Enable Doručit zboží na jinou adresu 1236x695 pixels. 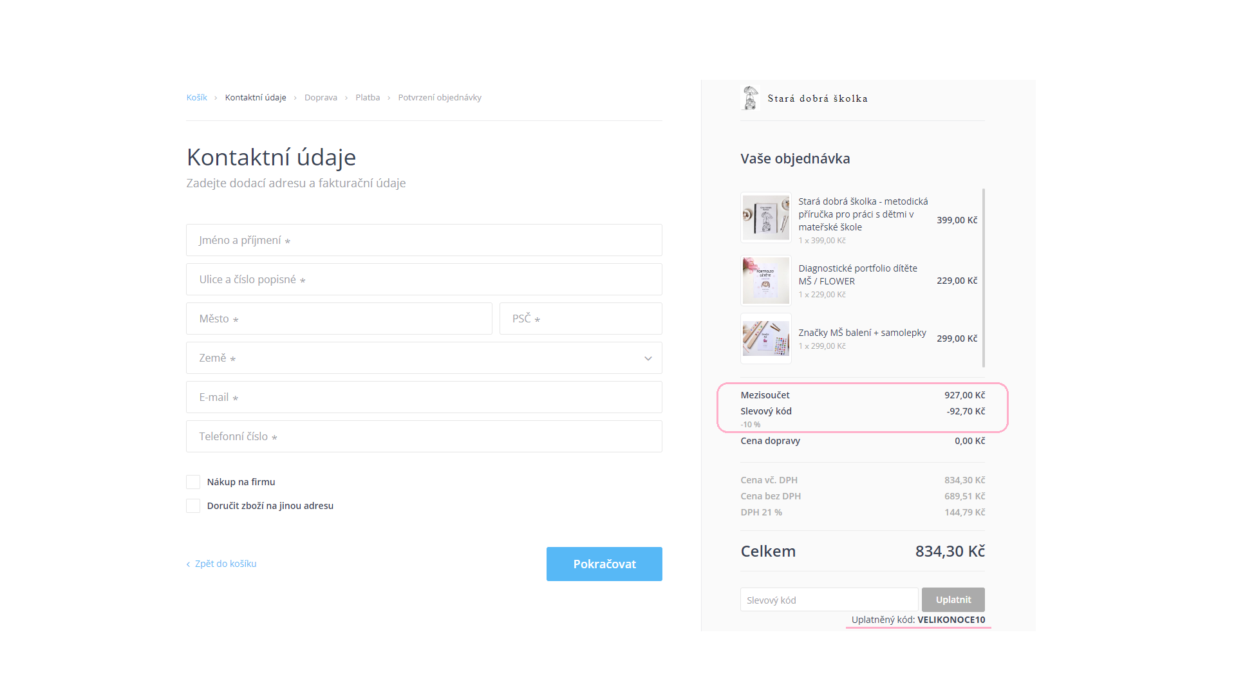pos(193,506)
